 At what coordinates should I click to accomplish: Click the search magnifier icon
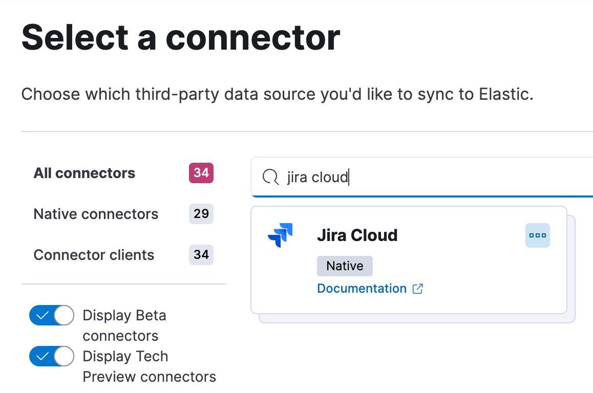(269, 178)
